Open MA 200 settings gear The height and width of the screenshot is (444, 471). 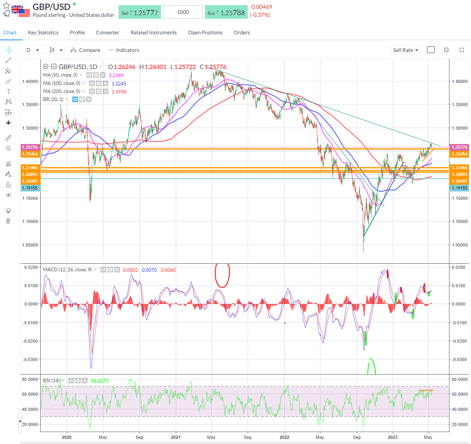(x=99, y=91)
